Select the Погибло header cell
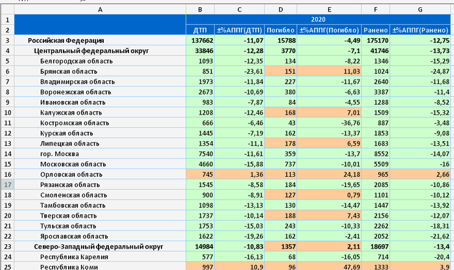The image size is (454, 270). coord(280,30)
